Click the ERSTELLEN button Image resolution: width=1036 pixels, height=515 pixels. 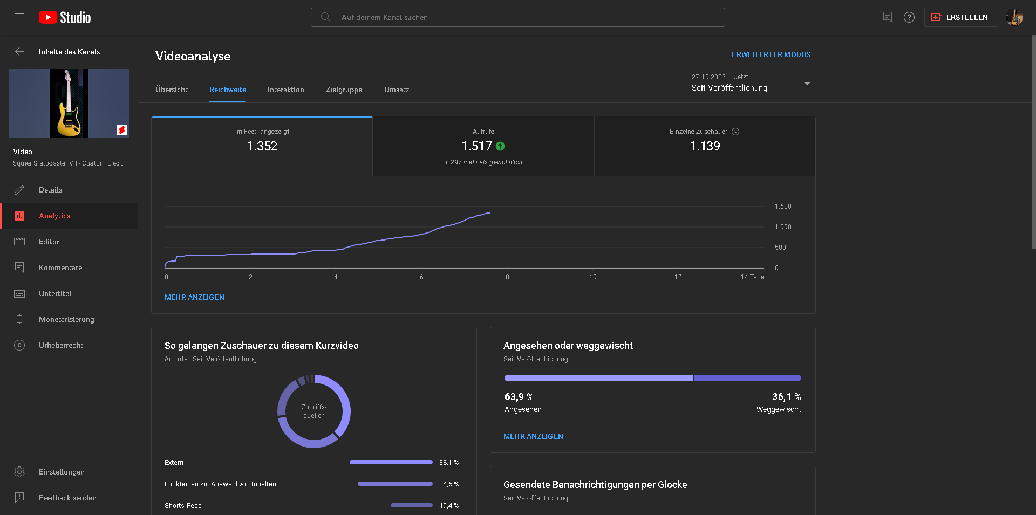(x=960, y=17)
